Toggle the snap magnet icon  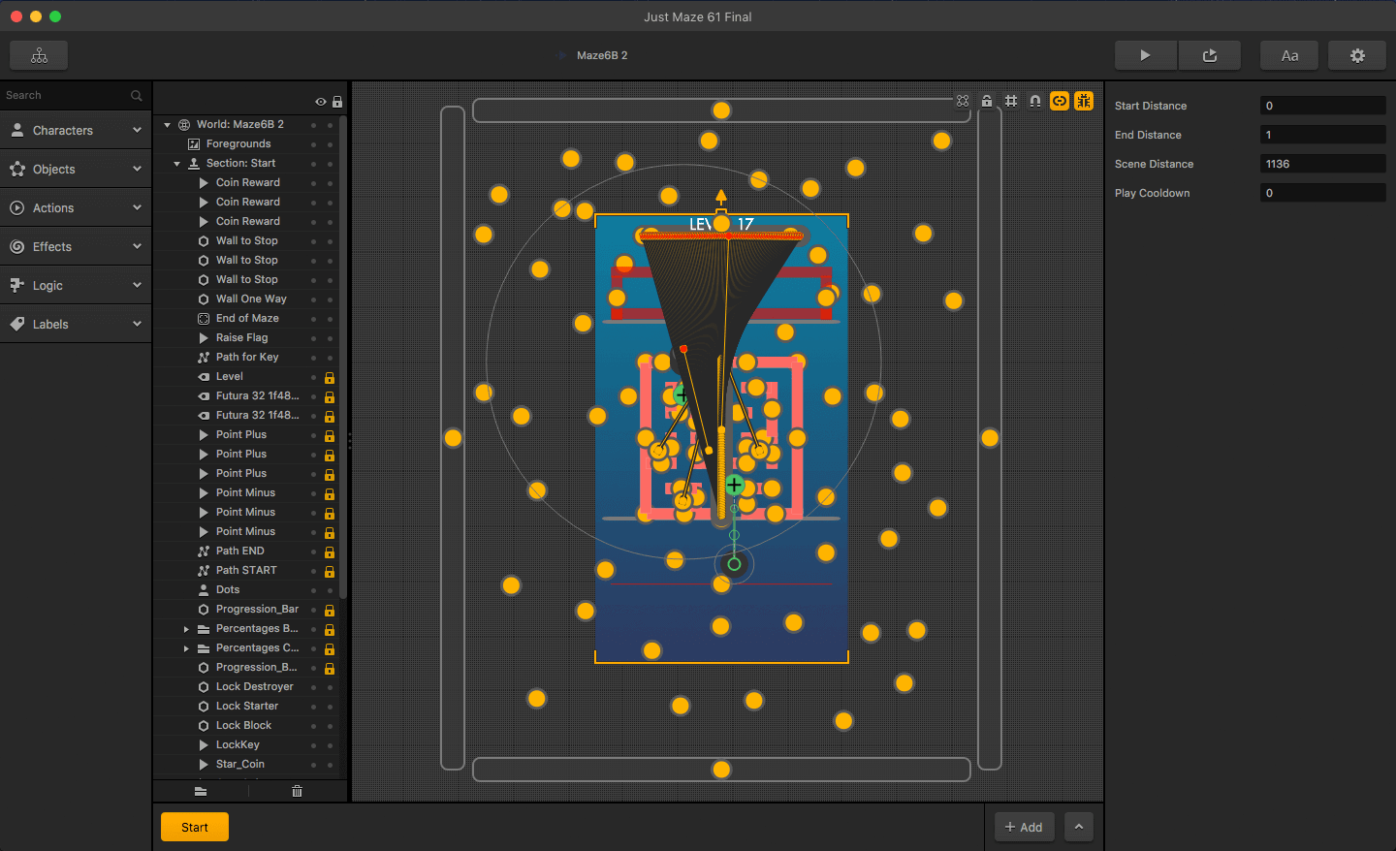coord(1035,101)
